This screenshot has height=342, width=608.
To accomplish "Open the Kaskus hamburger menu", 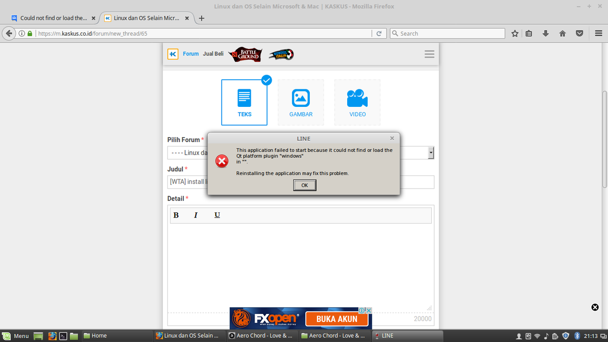I will click(x=429, y=54).
